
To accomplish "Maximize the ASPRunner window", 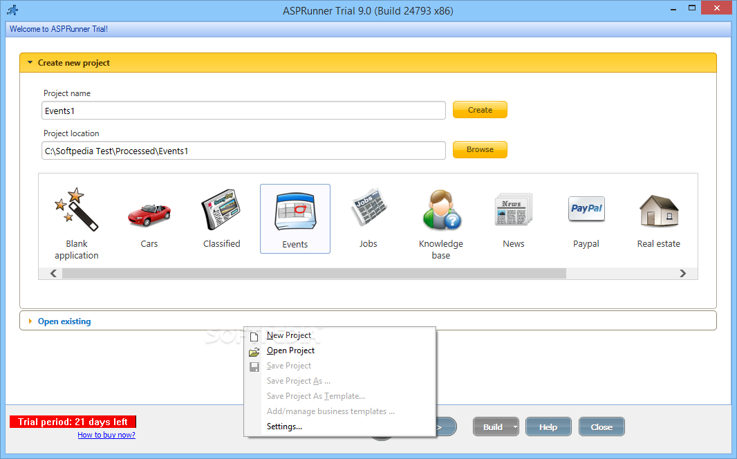I will coord(692,8).
